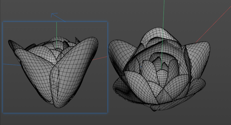Screen dimensions: 231x125
Task: Click the green axis line above left flower
Action: (56, 29)
